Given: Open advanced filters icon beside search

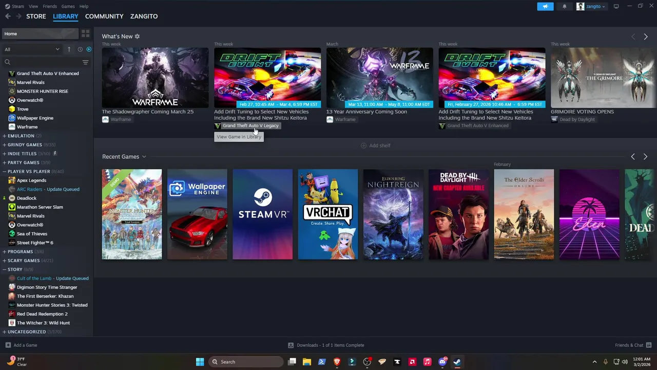Looking at the screenshot, I should (86, 62).
